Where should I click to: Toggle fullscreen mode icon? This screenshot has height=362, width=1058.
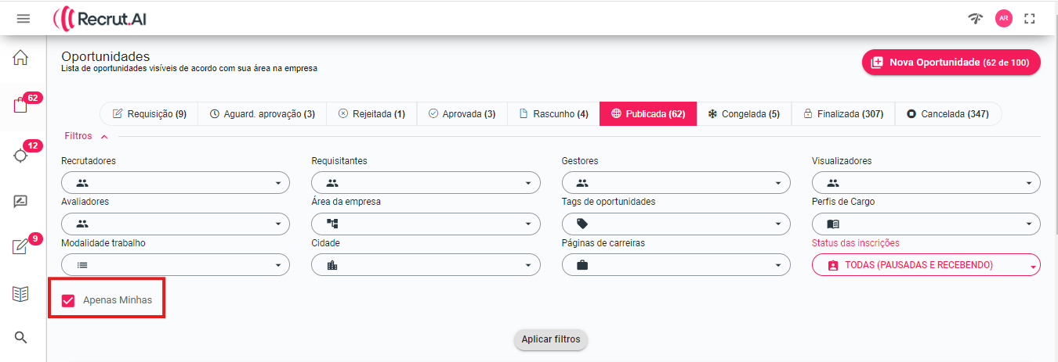[x=1030, y=18]
